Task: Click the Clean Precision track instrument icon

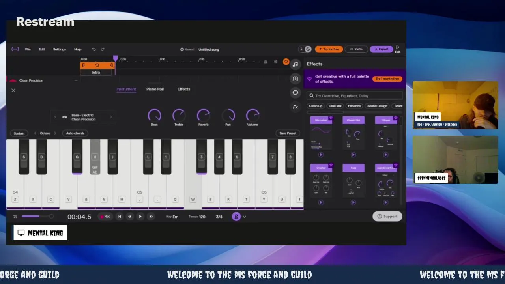Action: pyautogui.click(x=13, y=80)
